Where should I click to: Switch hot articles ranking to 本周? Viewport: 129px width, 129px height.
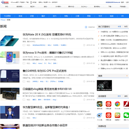(119, 27)
